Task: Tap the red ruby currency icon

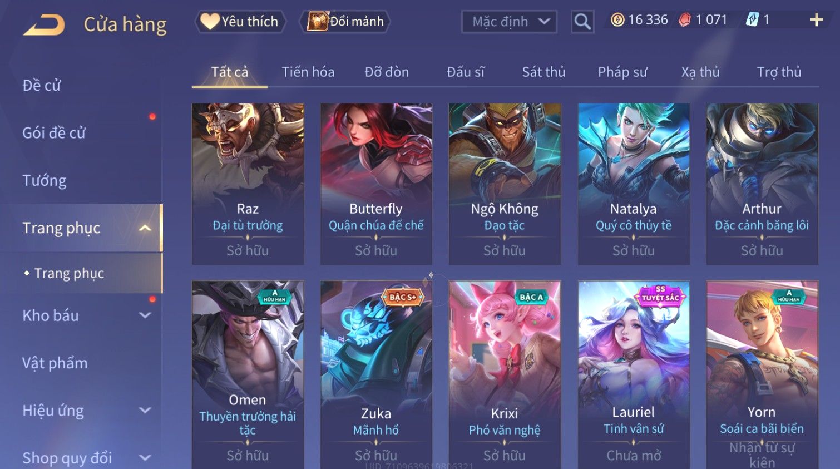Action: (685, 20)
